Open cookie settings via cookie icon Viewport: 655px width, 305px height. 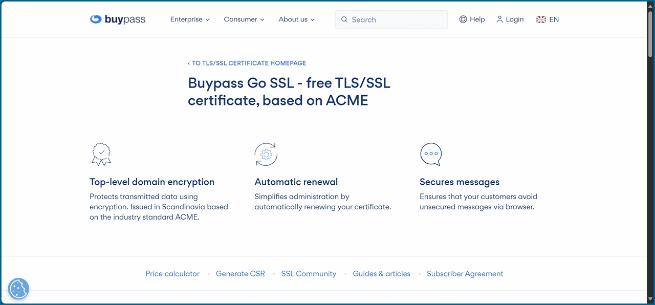click(x=18, y=289)
